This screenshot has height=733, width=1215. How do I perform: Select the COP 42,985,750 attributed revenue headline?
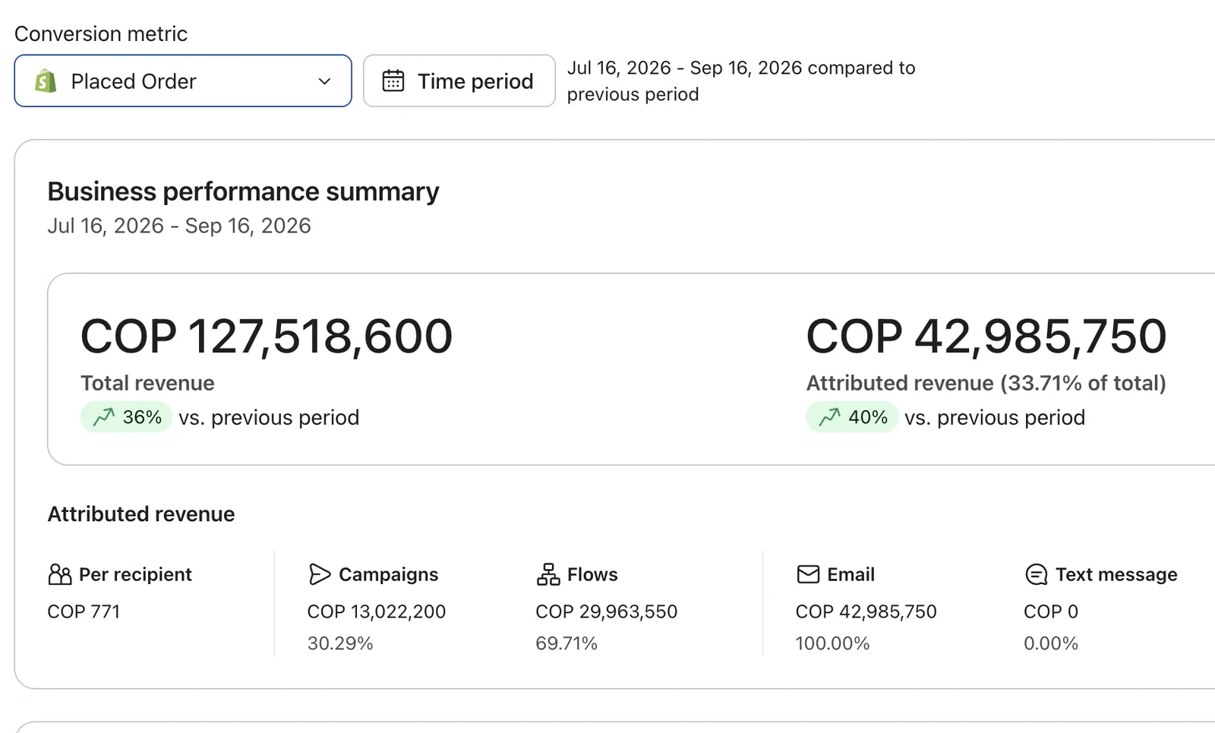(986, 336)
